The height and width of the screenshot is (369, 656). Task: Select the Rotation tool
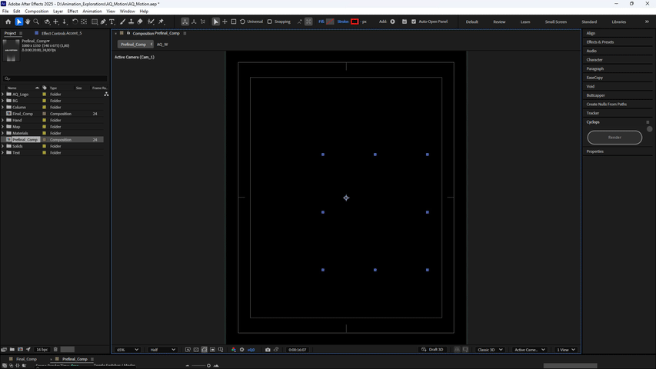point(75,22)
